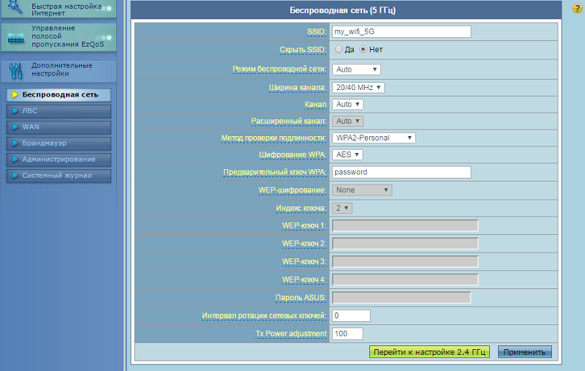The height and width of the screenshot is (371, 585).
Task: Open the Ширина канала 20/40 MHz dropdown
Action: [x=358, y=87]
